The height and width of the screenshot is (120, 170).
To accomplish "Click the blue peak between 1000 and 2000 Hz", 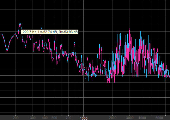I will (x=100, y=44).
